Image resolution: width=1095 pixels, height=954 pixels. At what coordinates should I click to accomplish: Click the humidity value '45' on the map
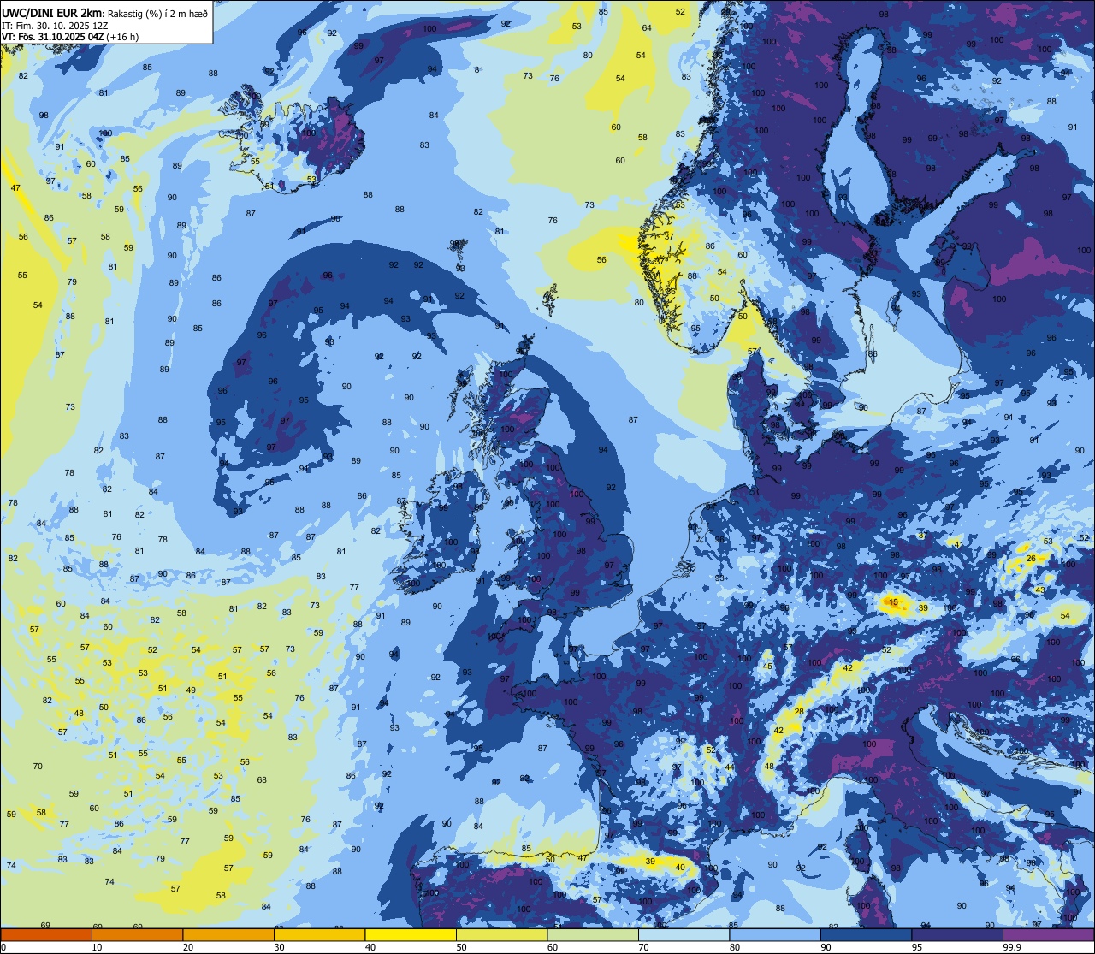click(x=767, y=666)
